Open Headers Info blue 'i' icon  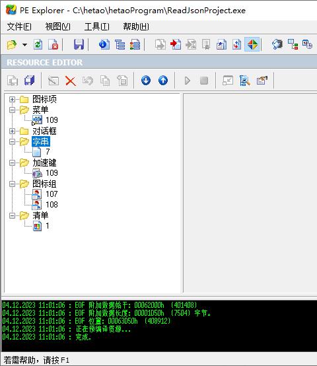coord(104,44)
